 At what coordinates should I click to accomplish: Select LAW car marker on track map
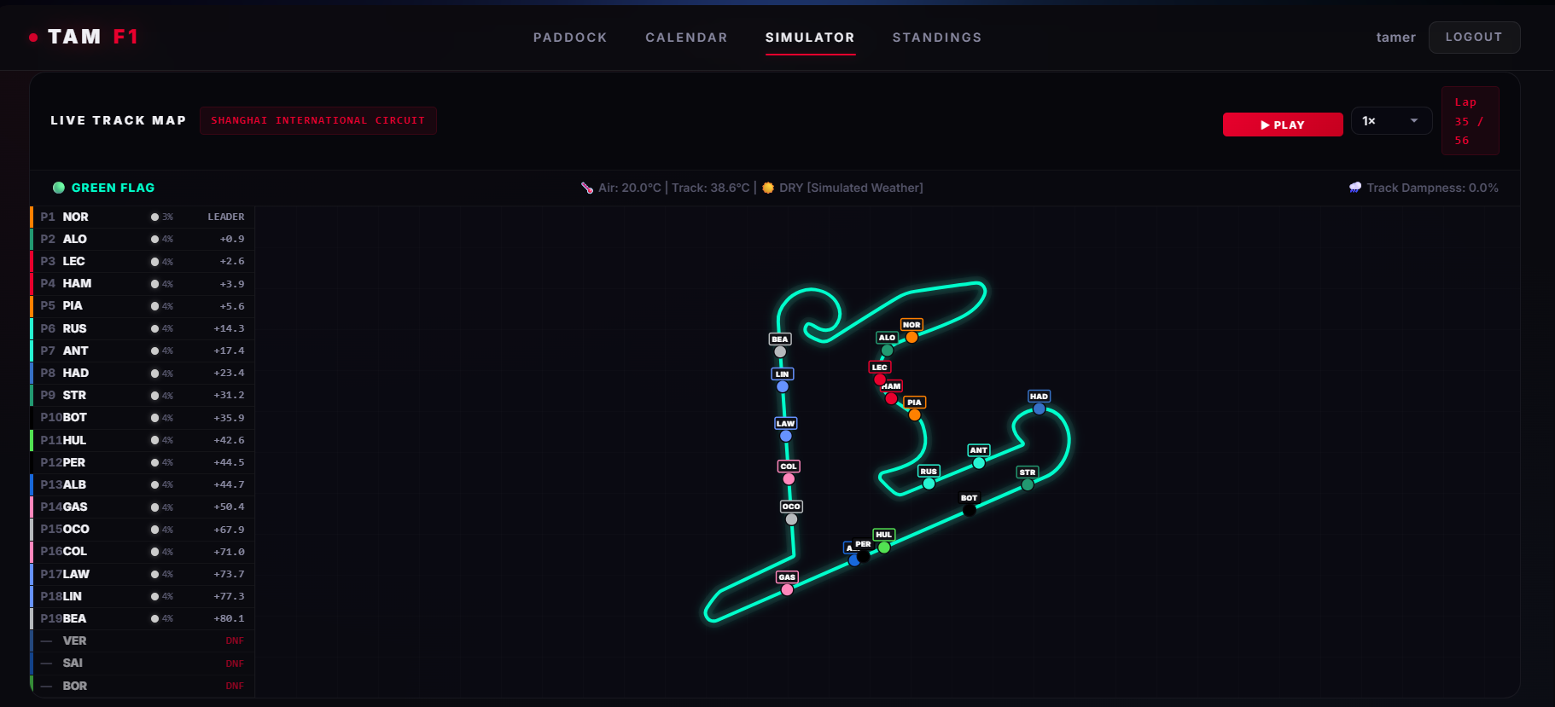(785, 436)
